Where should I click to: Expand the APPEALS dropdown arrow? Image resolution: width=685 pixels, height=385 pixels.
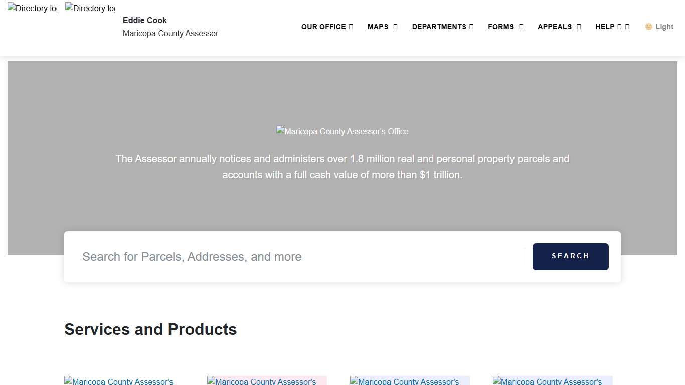(x=579, y=27)
